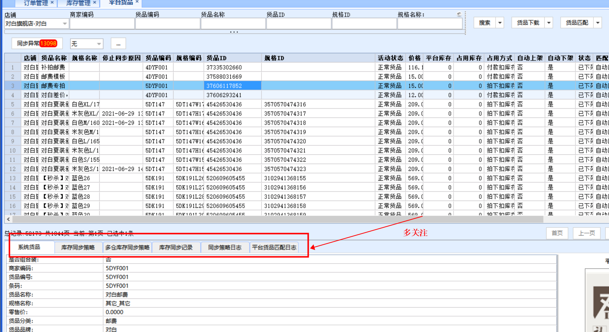Image resolution: width=609 pixels, height=332 pixels.
Task: Click the 货品下载 button
Action: (528, 23)
